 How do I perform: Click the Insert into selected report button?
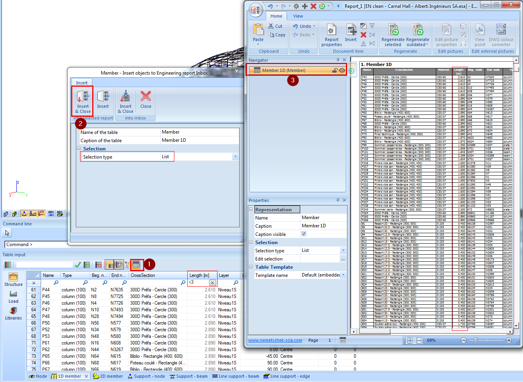(103, 99)
